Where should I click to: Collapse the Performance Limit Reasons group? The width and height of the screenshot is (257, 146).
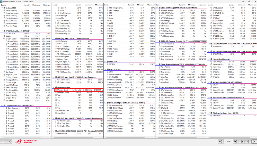tap(54, 118)
